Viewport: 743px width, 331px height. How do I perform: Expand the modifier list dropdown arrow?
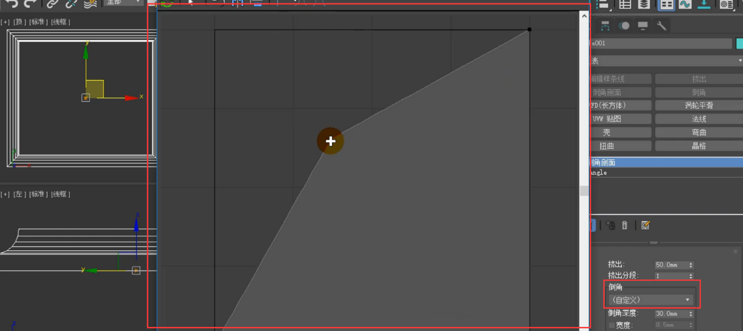(x=739, y=61)
